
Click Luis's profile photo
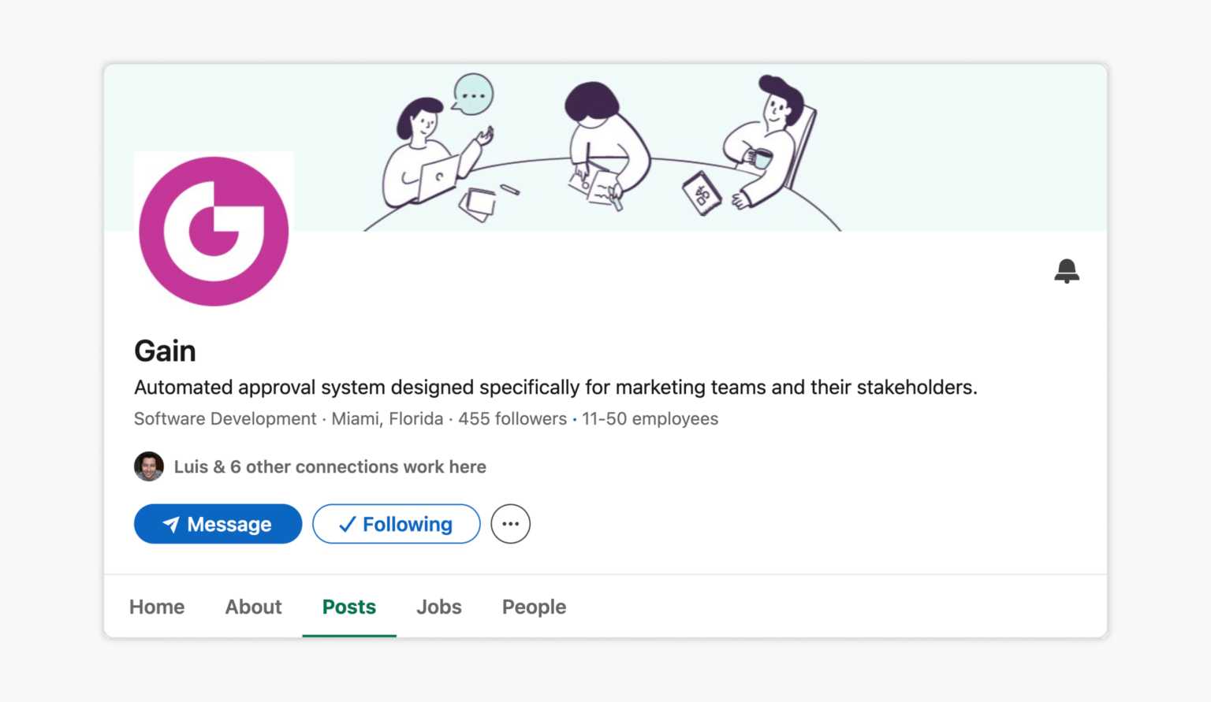click(x=149, y=466)
